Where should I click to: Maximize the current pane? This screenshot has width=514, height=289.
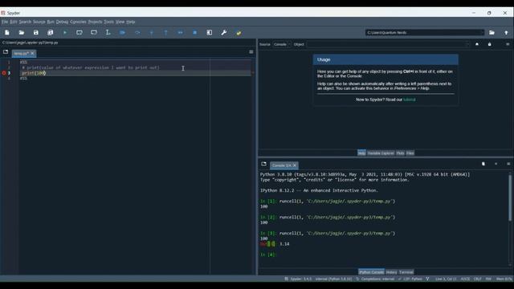pyautogui.click(x=210, y=32)
